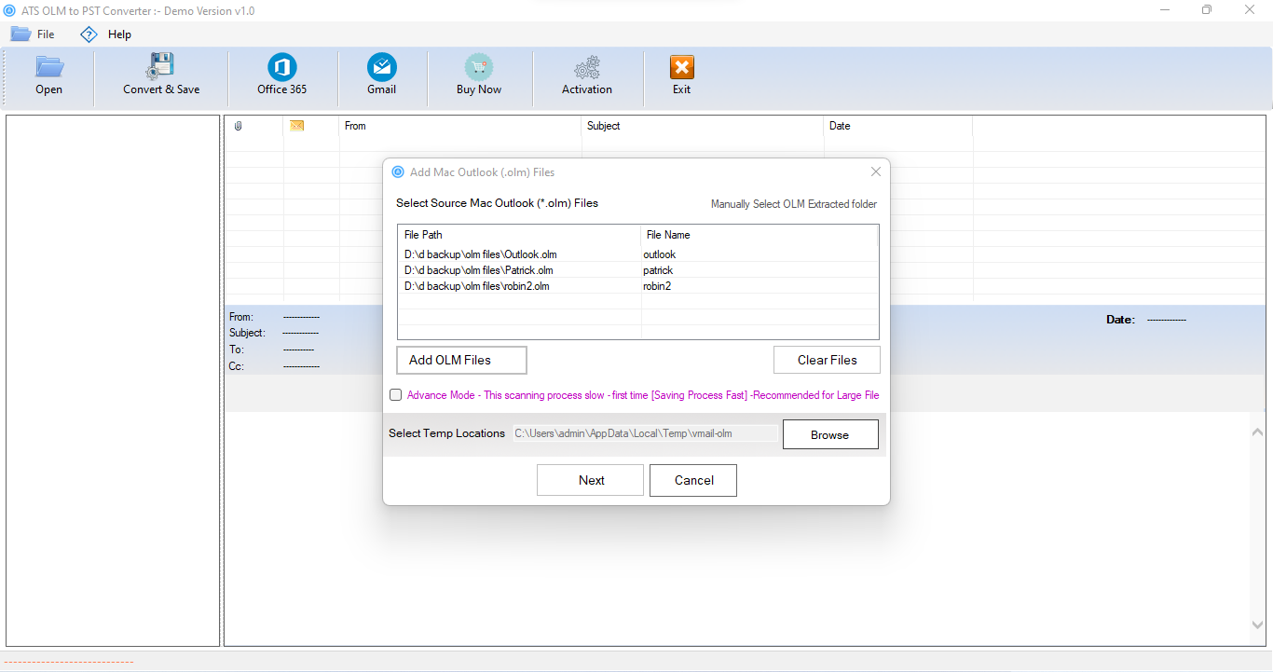The width and height of the screenshot is (1273, 672).
Task: Click the preview pane scroll down arrow
Action: pos(1257,625)
